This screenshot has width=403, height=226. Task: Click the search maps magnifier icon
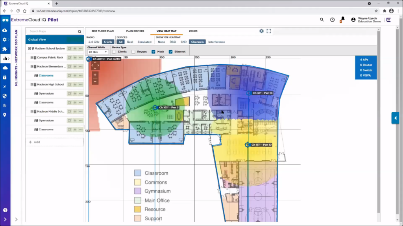coord(79,31)
